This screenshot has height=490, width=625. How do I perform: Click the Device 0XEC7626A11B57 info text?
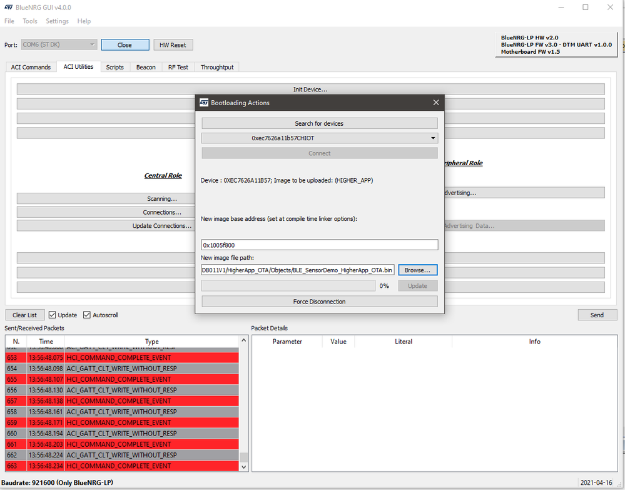[287, 180]
